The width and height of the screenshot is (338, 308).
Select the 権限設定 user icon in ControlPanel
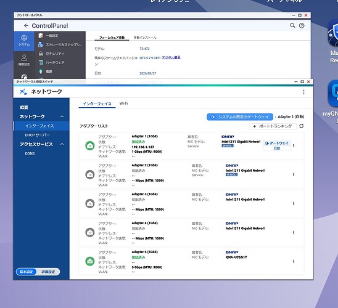pyautogui.click(x=24, y=57)
